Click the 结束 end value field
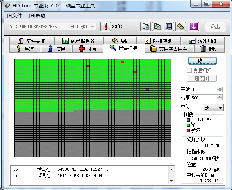This screenshot has height=190, width=232. pyautogui.click(x=203, y=98)
